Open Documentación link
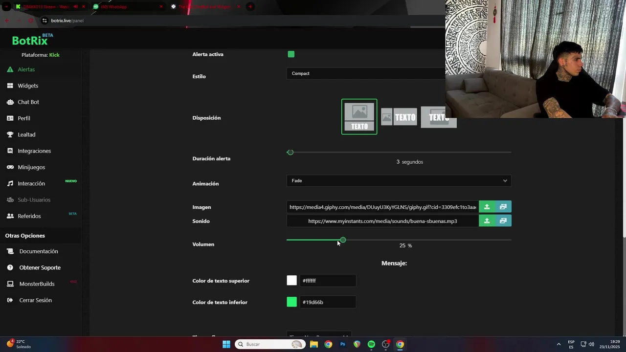Image resolution: width=626 pixels, height=352 pixels. (39, 251)
